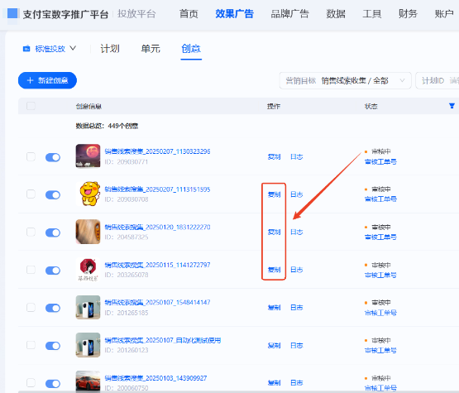Open thumbnail of creative ID 209030771
The width and height of the screenshot is (459, 393).
pos(88,156)
